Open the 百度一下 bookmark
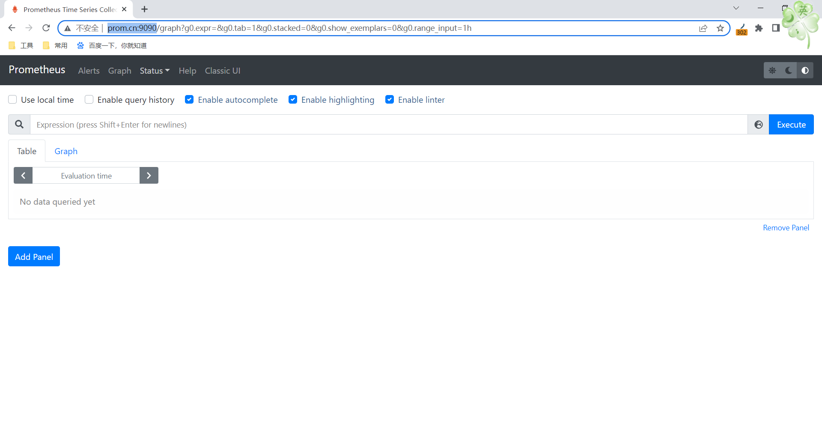The height and width of the screenshot is (441, 822). (112, 45)
